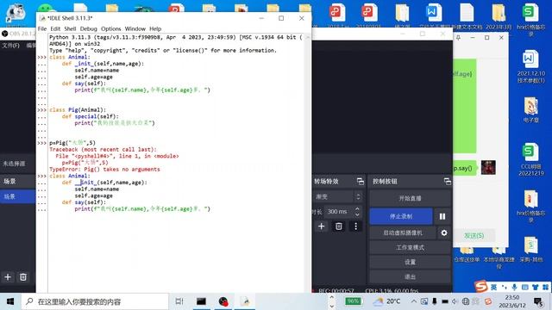The height and width of the screenshot is (310, 552).
Task: Delete transition using OBS trash icon in 转场特效
Action: coord(339,226)
